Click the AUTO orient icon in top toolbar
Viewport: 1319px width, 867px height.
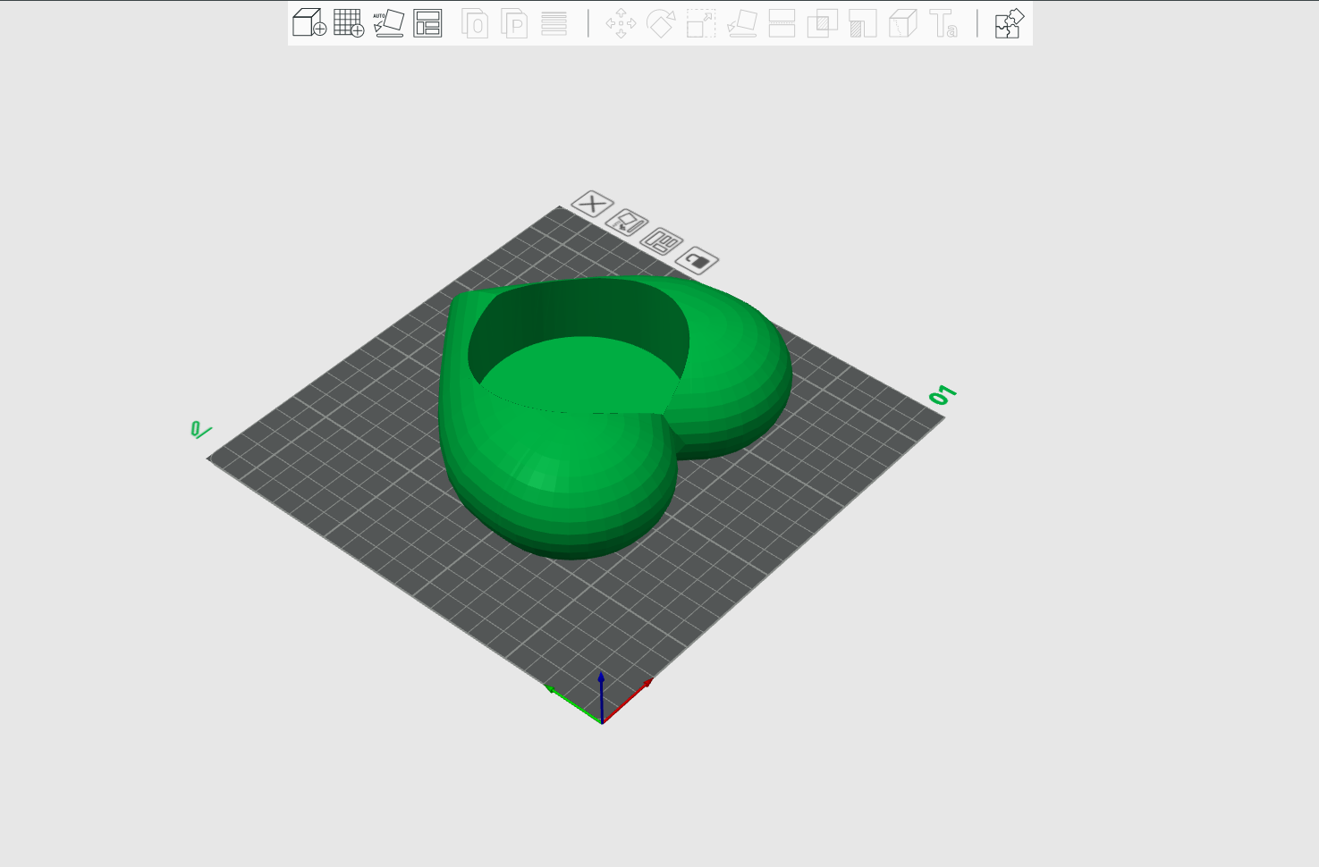coord(388,22)
